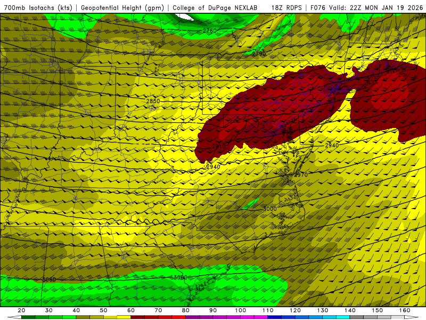This screenshot has height=320, width=426.
Task: Select the dark blue swatch starting at 110
Action: click(274, 317)
